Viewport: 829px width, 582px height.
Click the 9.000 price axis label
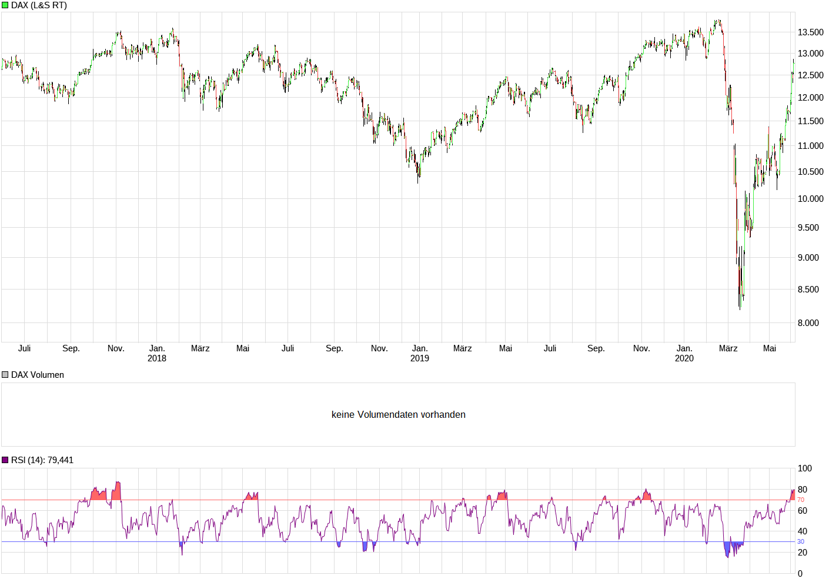[x=808, y=258]
